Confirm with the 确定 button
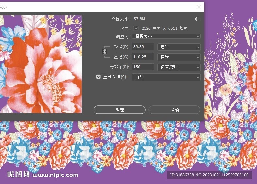This screenshot has width=257, height=184. coord(119,110)
